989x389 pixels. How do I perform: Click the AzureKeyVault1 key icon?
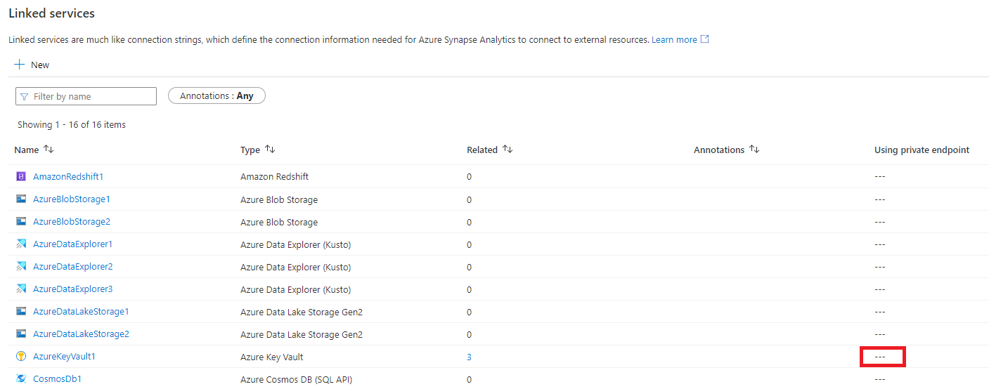(x=21, y=356)
